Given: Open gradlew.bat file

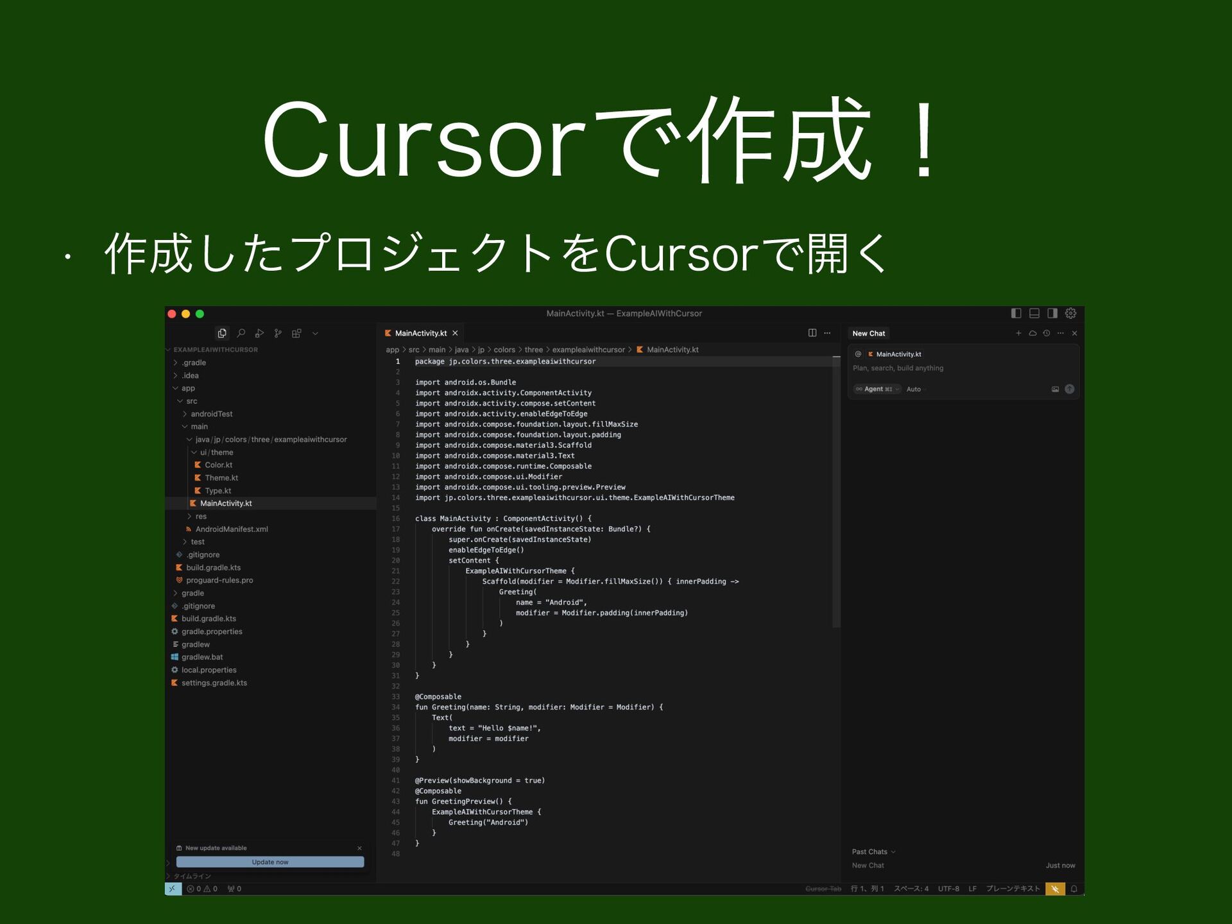Looking at the screenshot, I should point(269,657).
